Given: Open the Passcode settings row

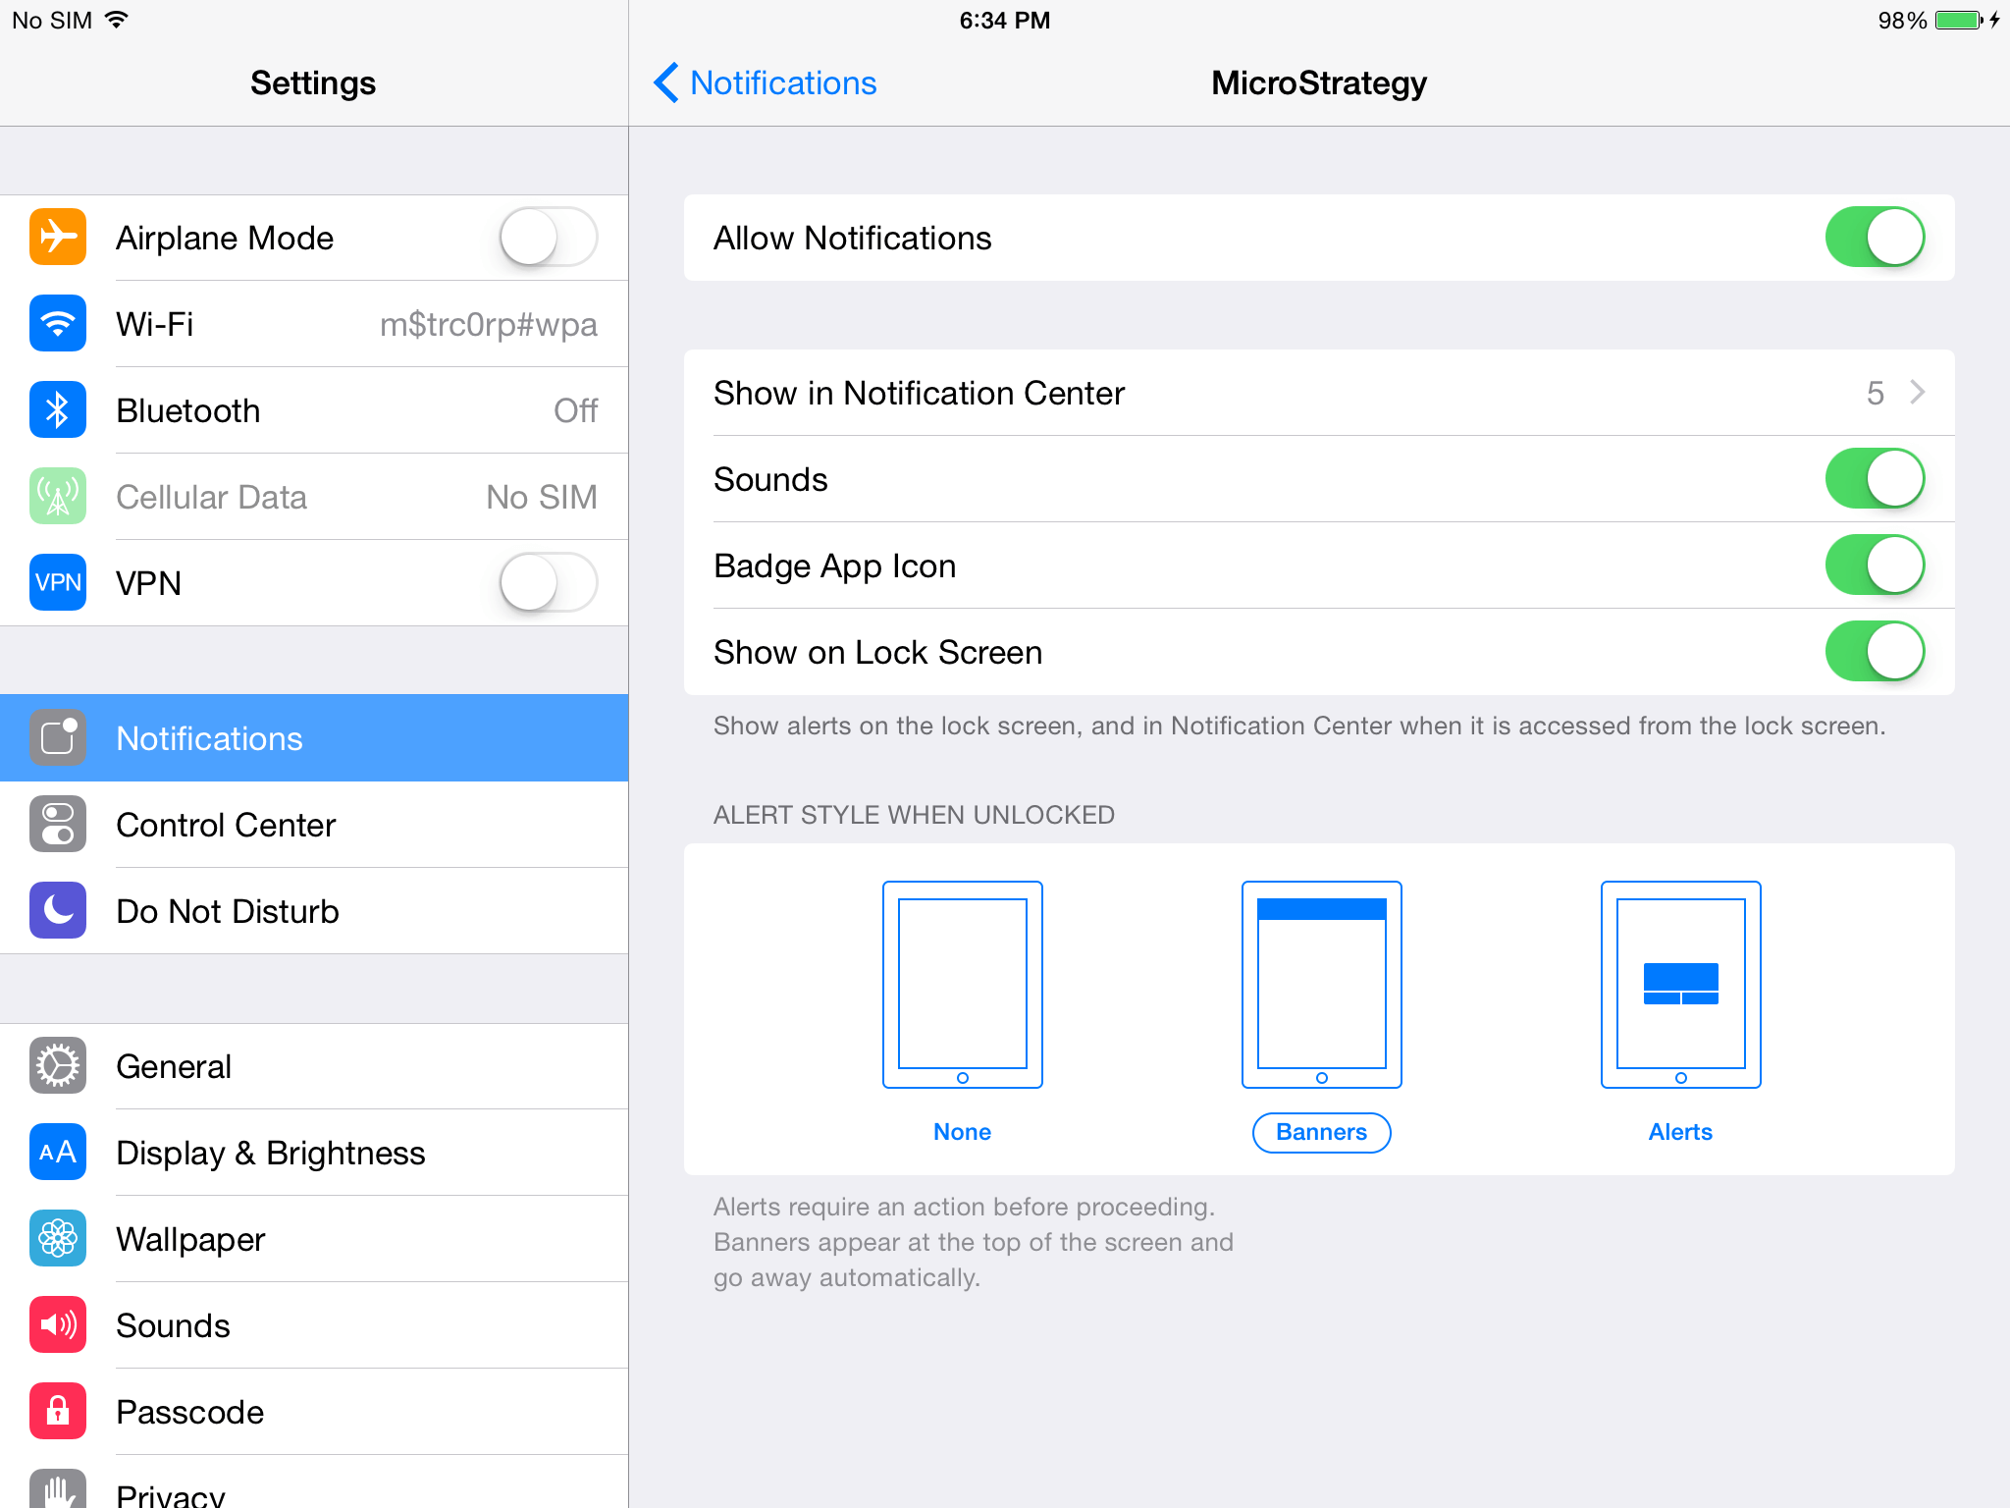Looking at the screenshot, I should click(x=314, y=1412).
